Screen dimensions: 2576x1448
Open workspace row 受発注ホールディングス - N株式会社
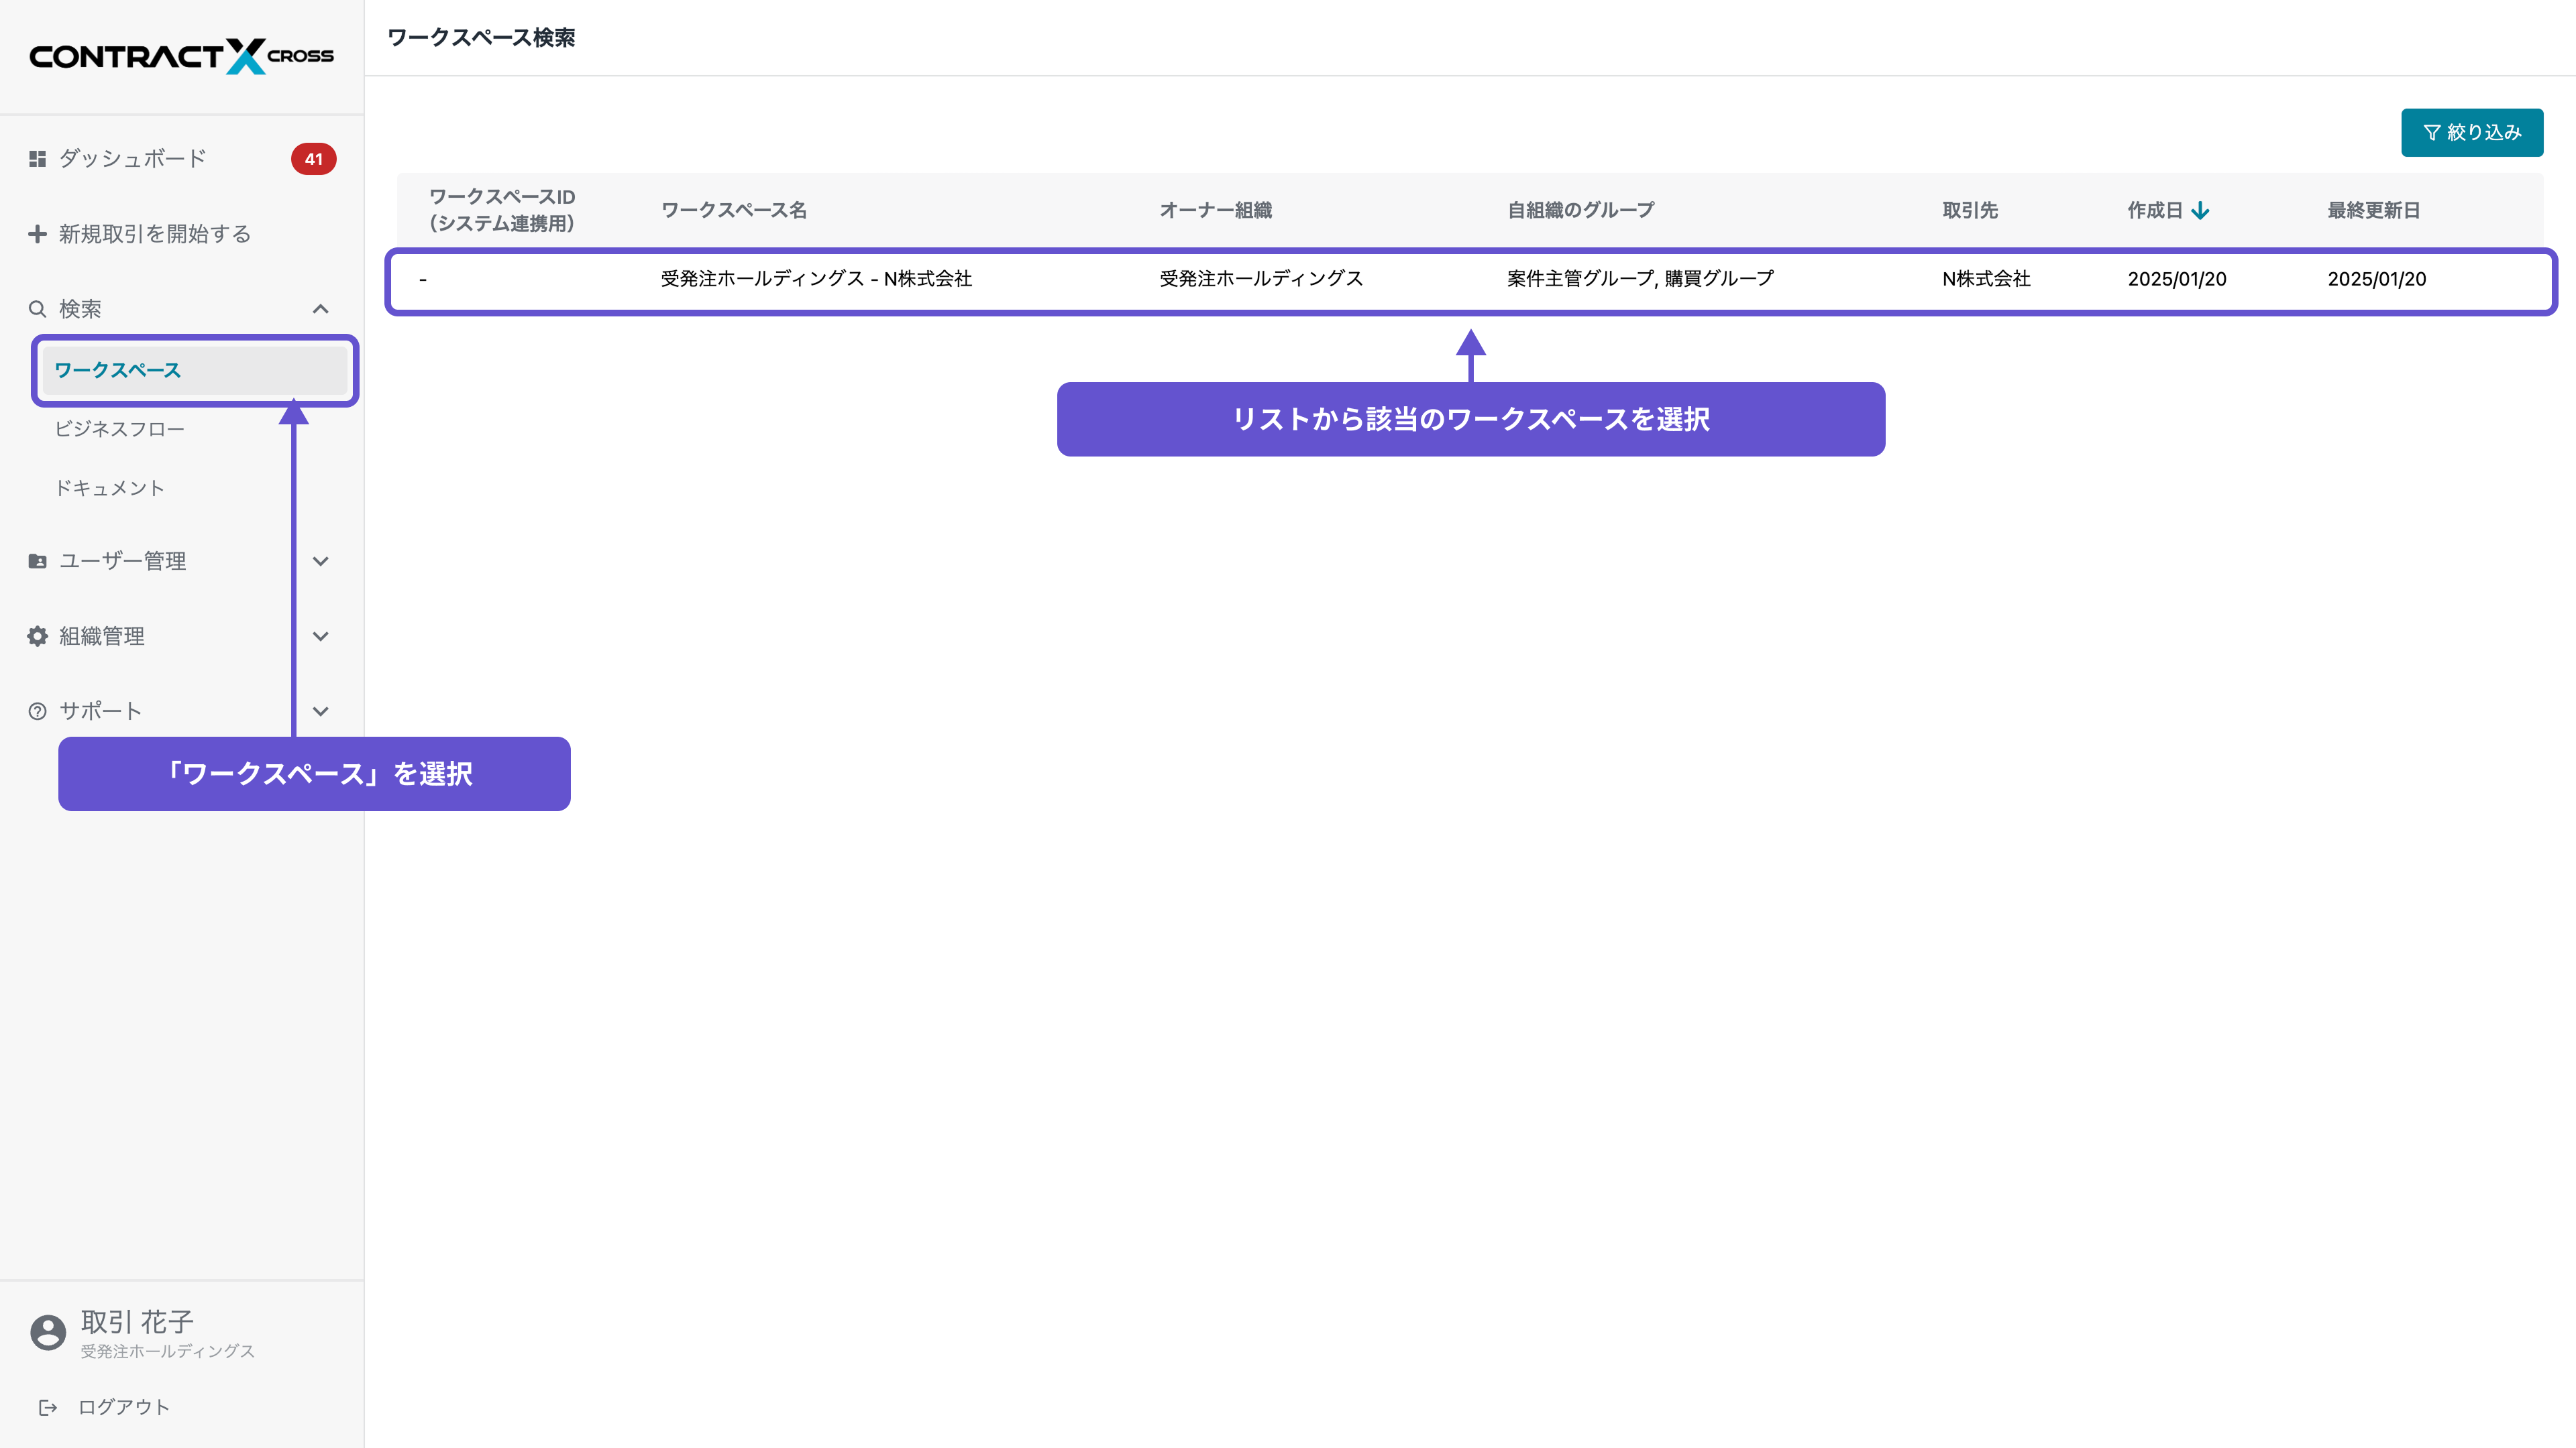point(816,280)
